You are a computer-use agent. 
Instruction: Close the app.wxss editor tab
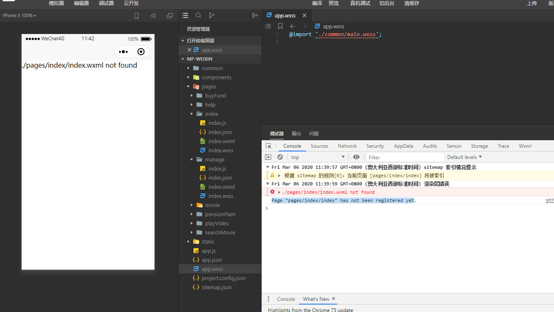coord(304,15)
